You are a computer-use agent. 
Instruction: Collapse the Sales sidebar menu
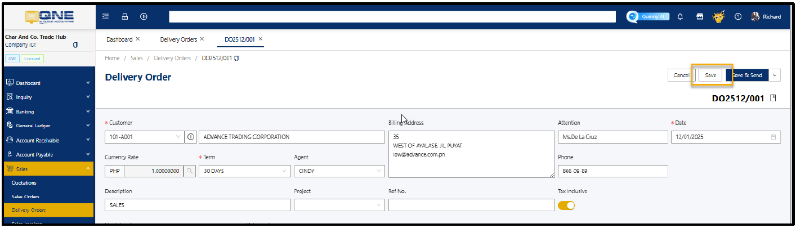[88, 169]
